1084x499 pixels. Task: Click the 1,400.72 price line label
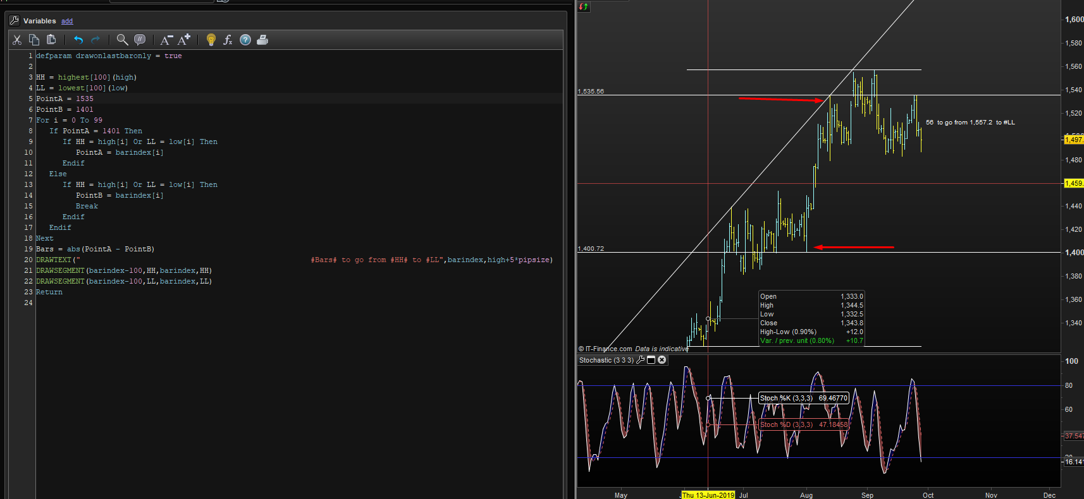[x=591, y=249]
